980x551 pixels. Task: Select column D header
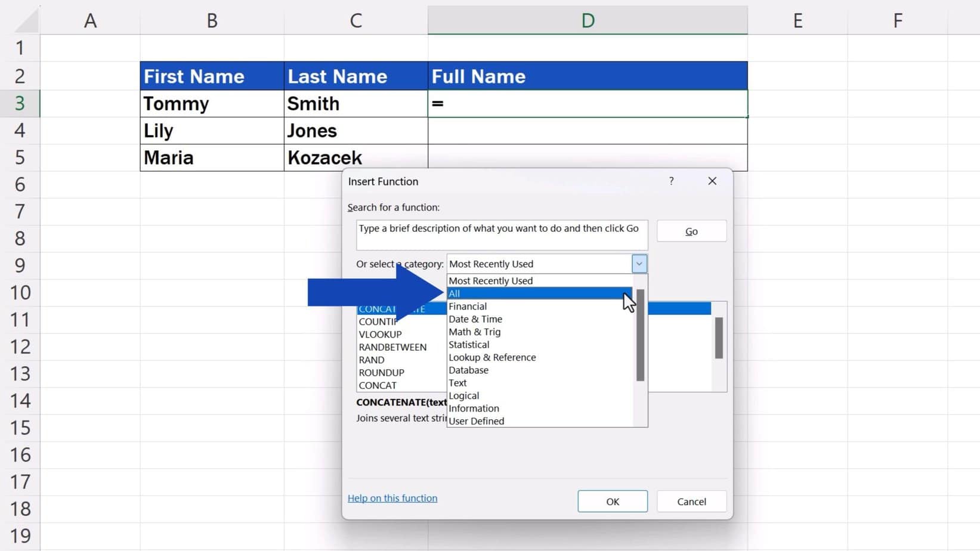pyautogui.click(x=587, y=21)
